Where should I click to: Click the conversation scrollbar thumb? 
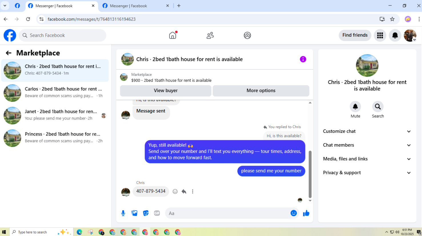tap(310, 174)
